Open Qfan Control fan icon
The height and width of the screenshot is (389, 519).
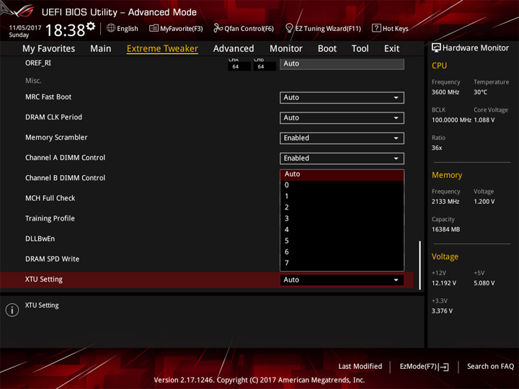coord(218,28)
